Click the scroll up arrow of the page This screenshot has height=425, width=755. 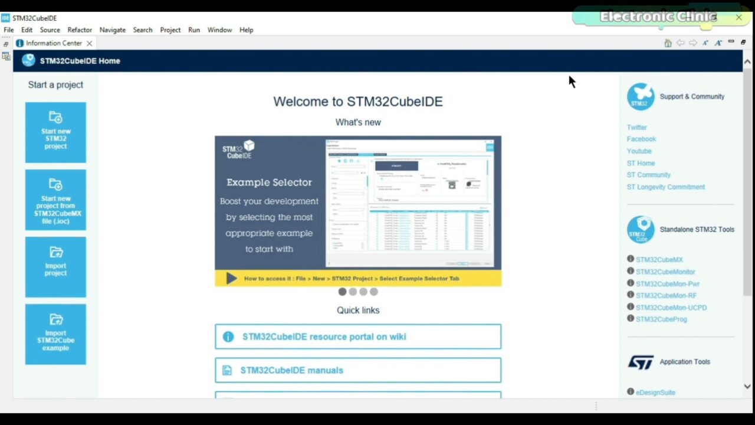[x=747, y=61]
